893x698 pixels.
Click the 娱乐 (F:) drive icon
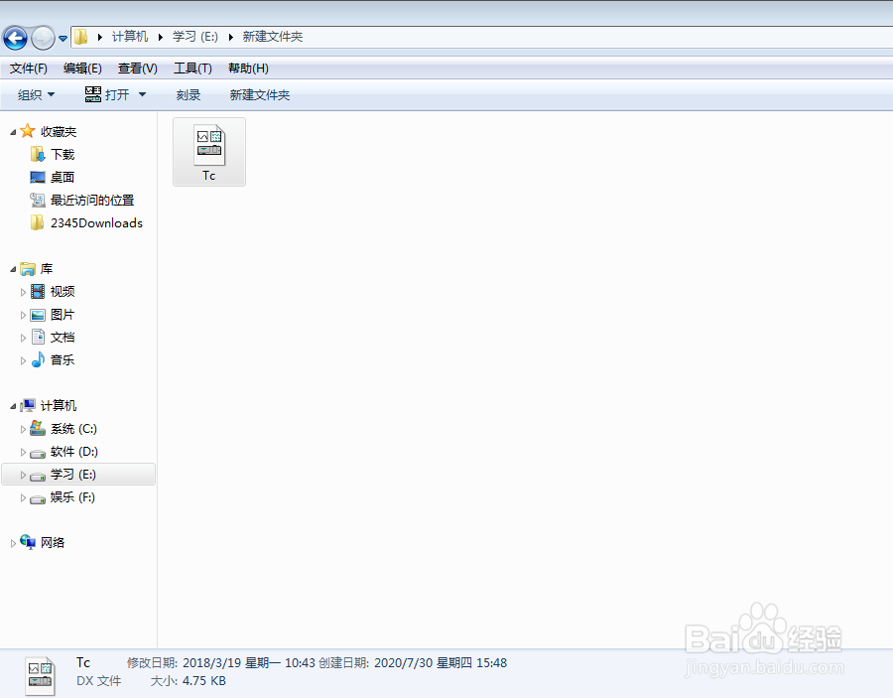pyautogui.click(x=38, y=499)
